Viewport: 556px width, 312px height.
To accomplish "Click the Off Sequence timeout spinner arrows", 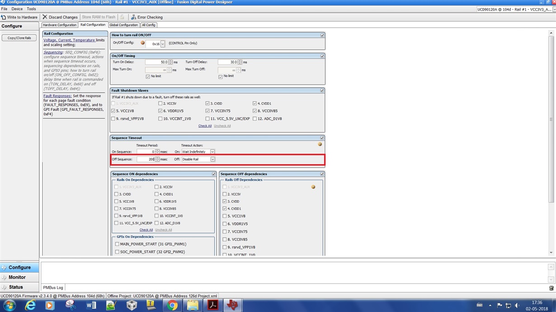I will (157, 159).
